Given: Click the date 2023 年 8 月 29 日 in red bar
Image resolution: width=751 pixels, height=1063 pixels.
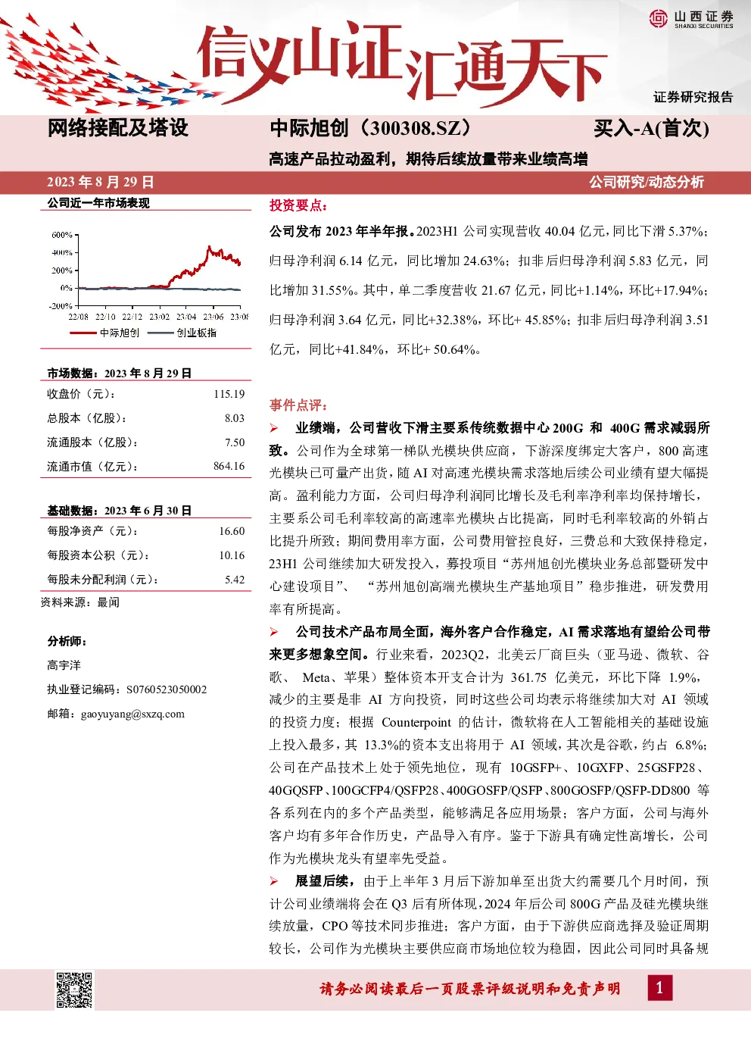Looking at the screenshot, I should pos(101,182).
